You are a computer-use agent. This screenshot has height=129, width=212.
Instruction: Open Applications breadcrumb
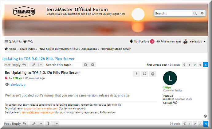click(89, 49)
